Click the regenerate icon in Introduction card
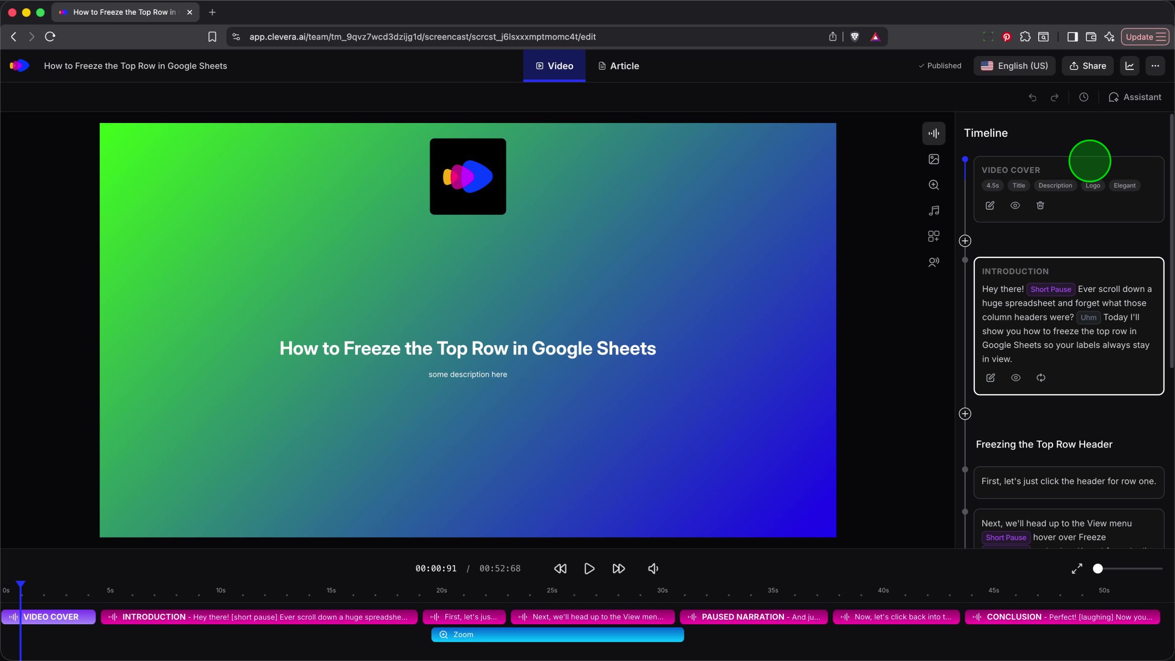 pyautogui.click(x=1041, y=378)
